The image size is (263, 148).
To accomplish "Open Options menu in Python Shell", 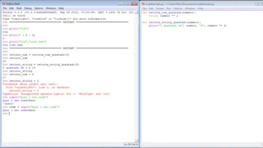I will 39,8.
